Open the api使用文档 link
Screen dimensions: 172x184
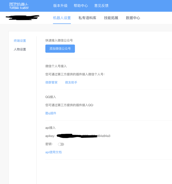click(53, 152)
